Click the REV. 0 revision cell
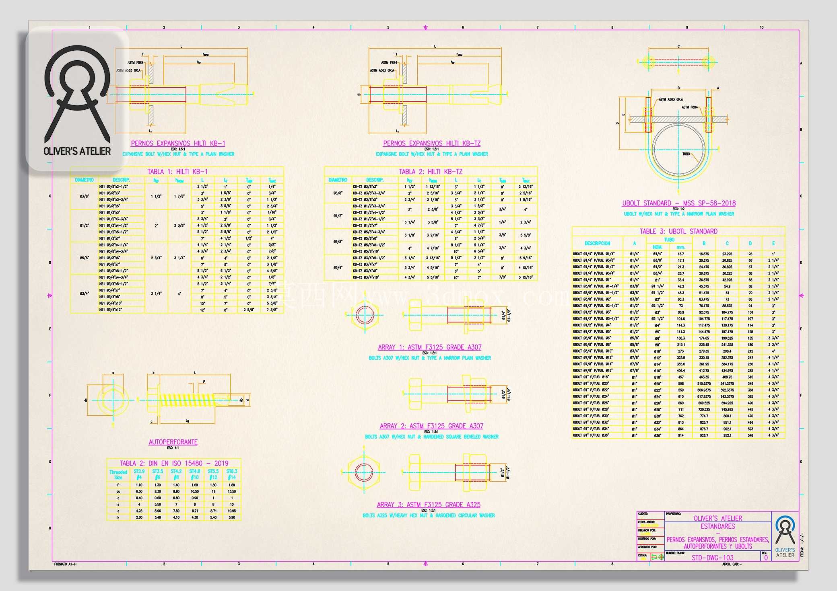The height and width of the screenshot is (591, 837). click(765, 556)
